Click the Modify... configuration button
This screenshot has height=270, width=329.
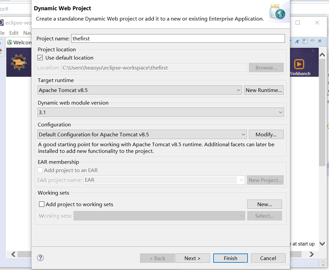click(266, 134)
